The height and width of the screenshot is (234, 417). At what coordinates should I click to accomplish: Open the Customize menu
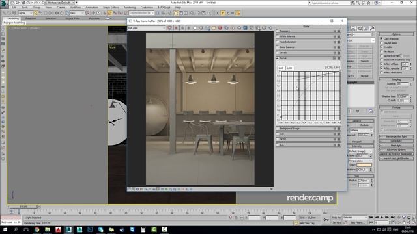pyautogui.click(x=147, y=7)
